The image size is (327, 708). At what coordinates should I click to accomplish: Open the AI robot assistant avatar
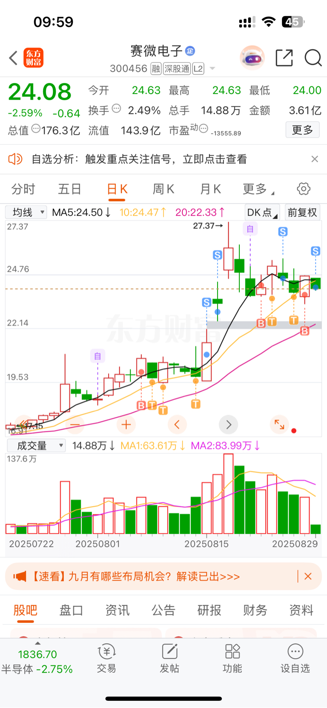coord(252,57)
